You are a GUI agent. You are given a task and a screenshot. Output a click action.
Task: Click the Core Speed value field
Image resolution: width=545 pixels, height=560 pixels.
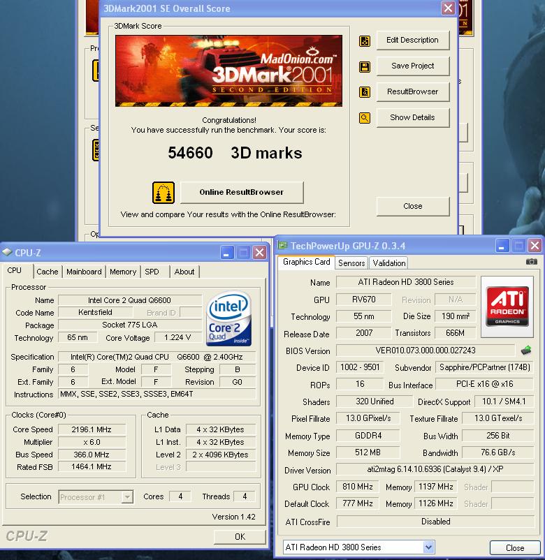point(92,429)
